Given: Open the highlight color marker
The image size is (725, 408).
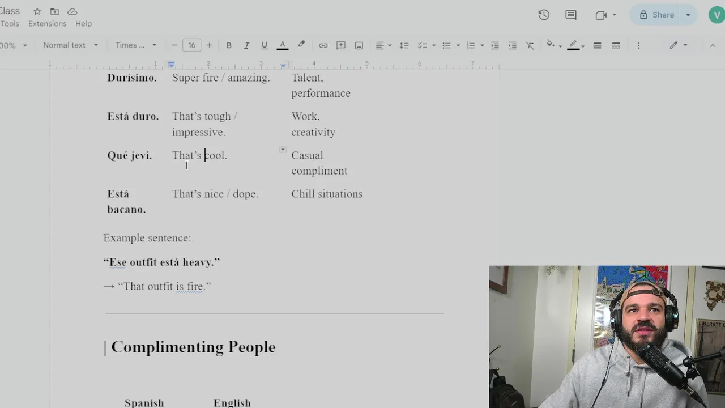Looking at the screenshot, I should [301, 45].
